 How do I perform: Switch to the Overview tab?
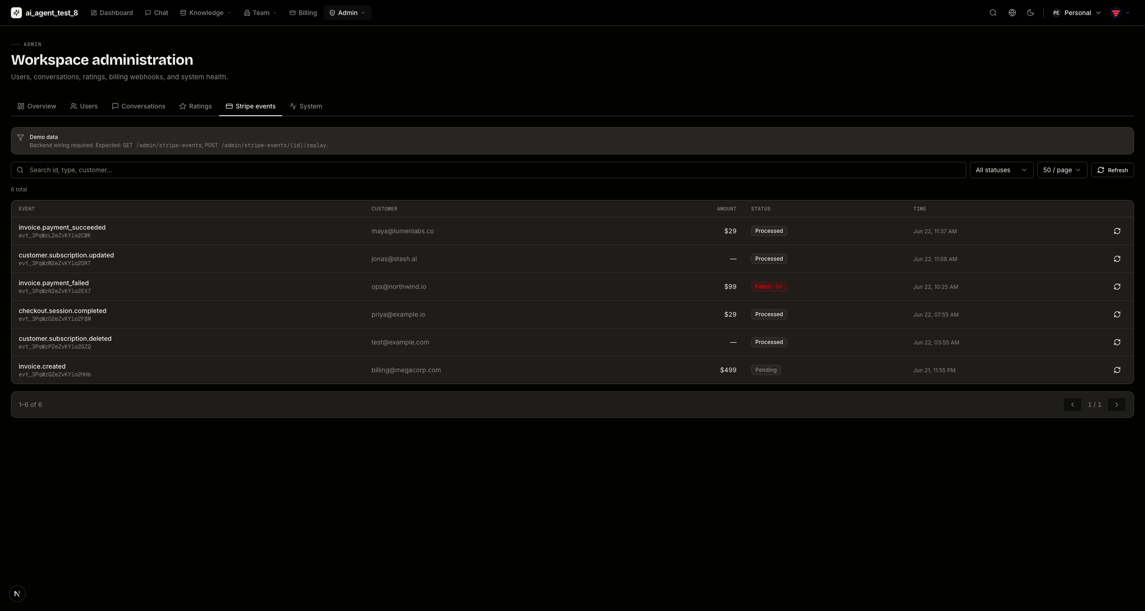point(37,106)
